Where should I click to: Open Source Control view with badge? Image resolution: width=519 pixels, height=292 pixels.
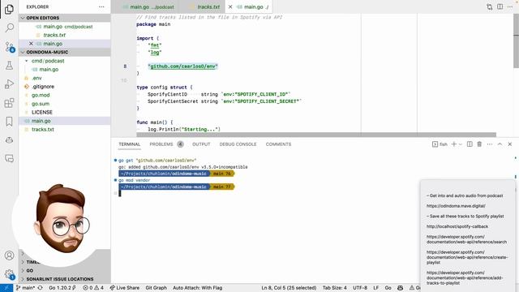9,47
